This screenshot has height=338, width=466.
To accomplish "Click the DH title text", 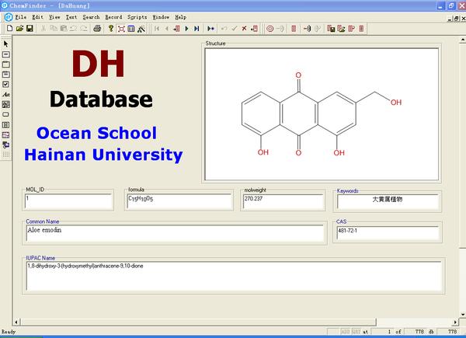I will coord(98,64).
